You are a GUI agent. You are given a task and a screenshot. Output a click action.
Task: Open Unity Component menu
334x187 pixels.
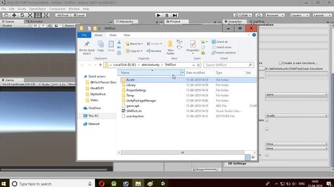57,9
